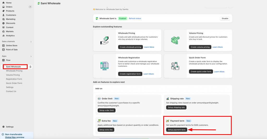The height and width of the screenshot is (139, 267).
Task: Click the Customers person icon
Action: click(3, 15)
